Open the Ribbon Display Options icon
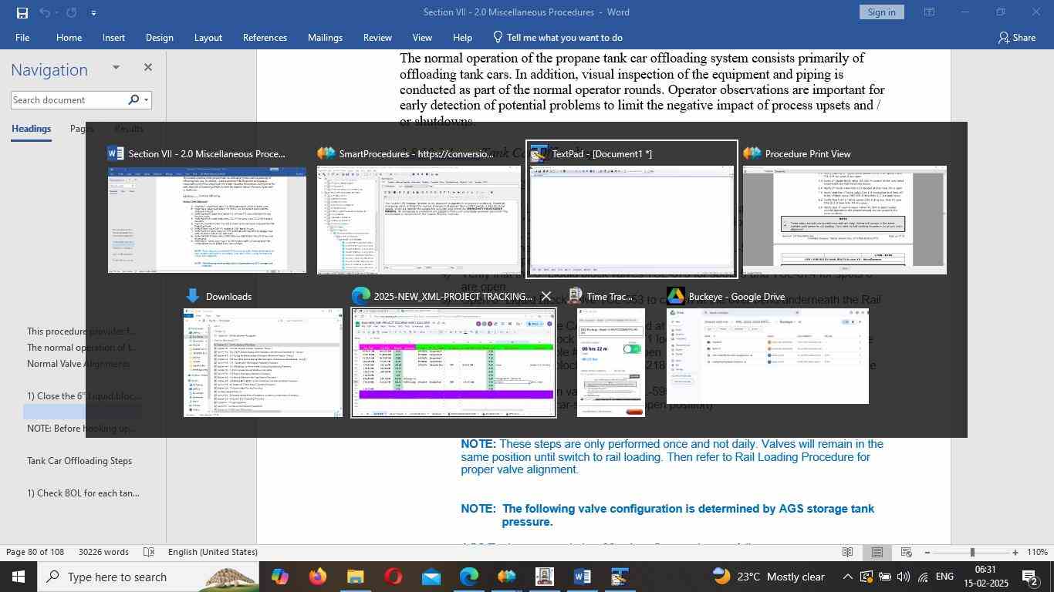Screen dimensions: 1054x592 tap(930, 12)
